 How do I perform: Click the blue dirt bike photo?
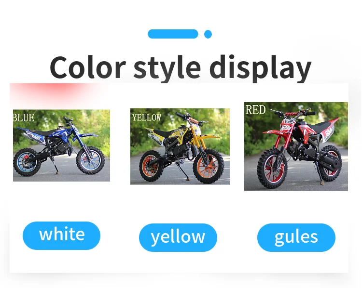pyautogui.click(x=61, y=145)
